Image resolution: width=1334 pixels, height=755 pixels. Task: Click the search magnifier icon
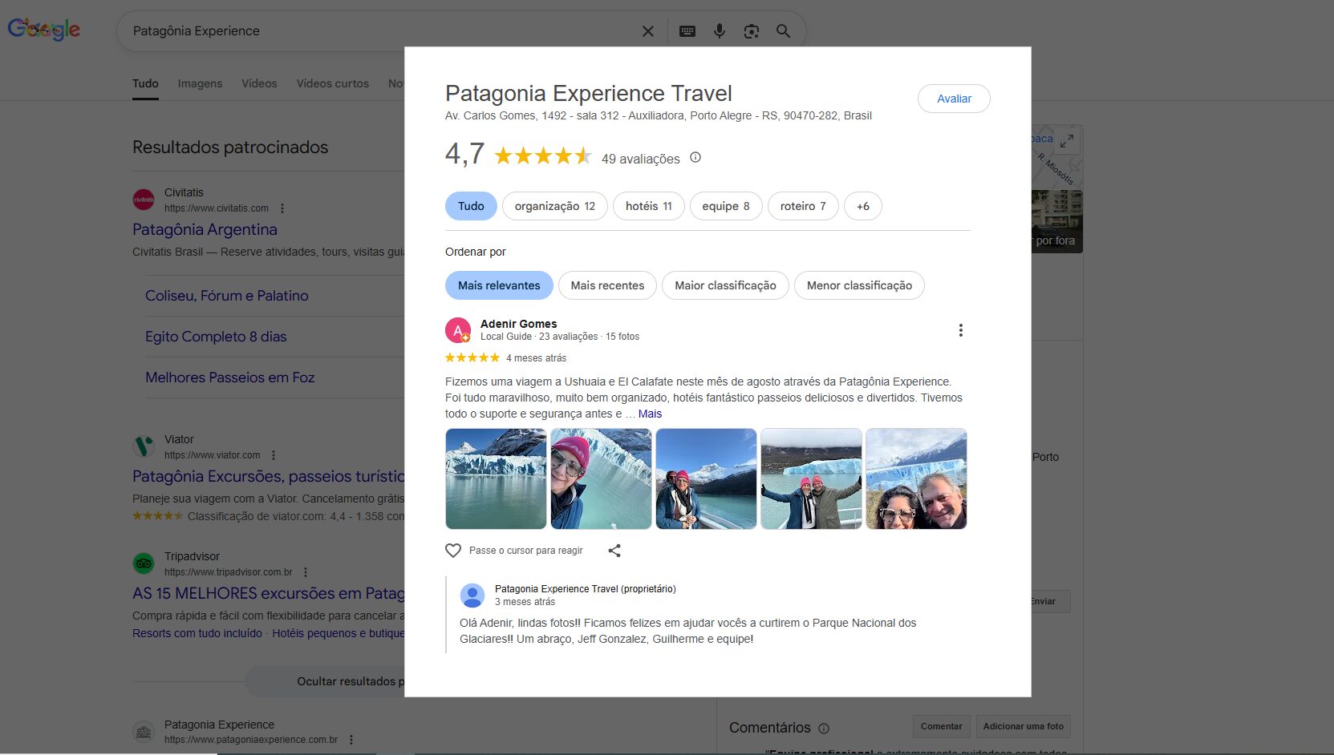(x=782, y=30)
